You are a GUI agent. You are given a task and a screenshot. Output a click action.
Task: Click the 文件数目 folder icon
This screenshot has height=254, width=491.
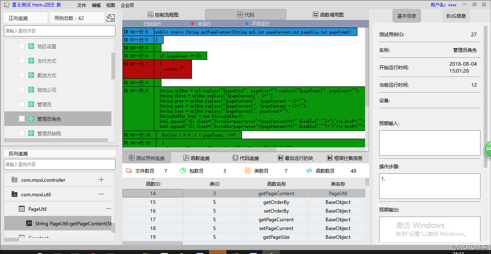tap(128, 171)
